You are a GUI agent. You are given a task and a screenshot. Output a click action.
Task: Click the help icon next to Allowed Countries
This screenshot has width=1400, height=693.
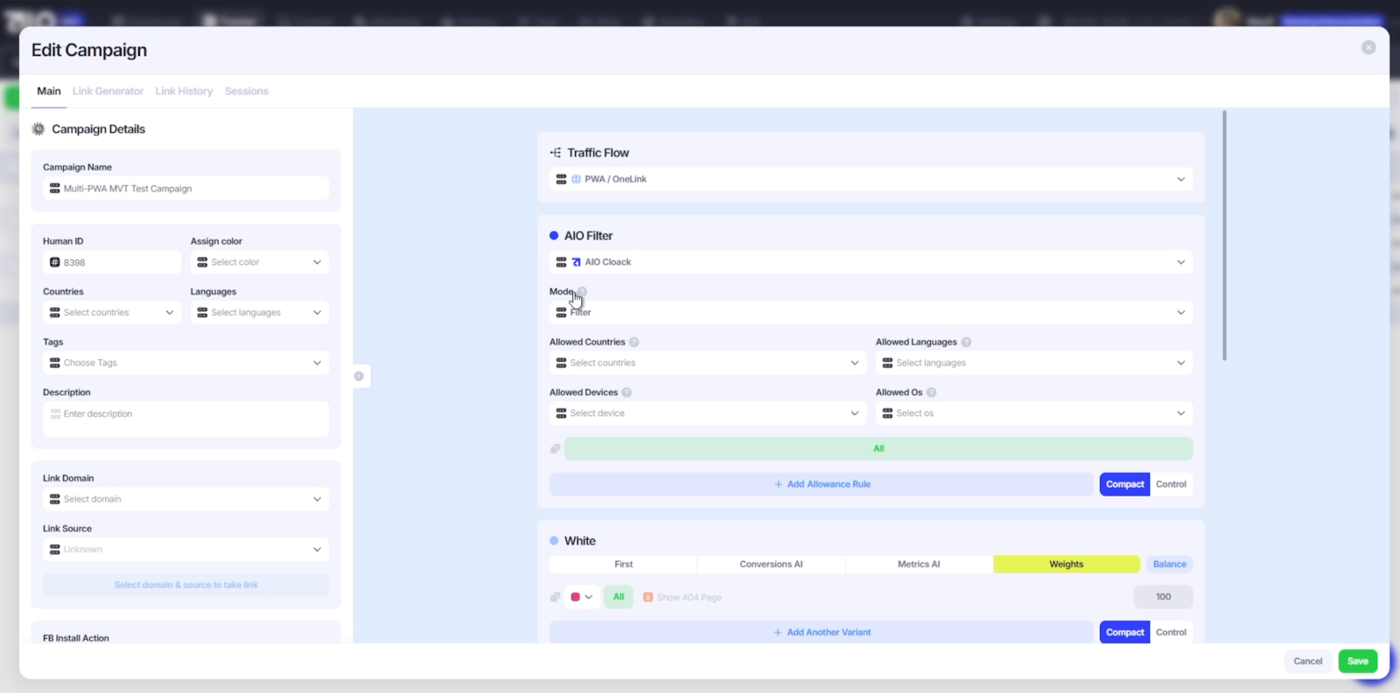click(x=634, y=343)
